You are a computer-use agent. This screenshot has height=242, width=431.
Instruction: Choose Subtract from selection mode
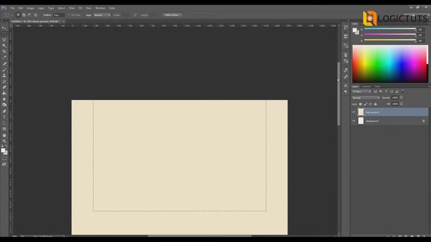click(30, 15)
